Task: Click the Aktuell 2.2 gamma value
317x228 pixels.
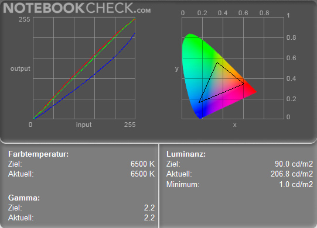Action: click(149, 217)
